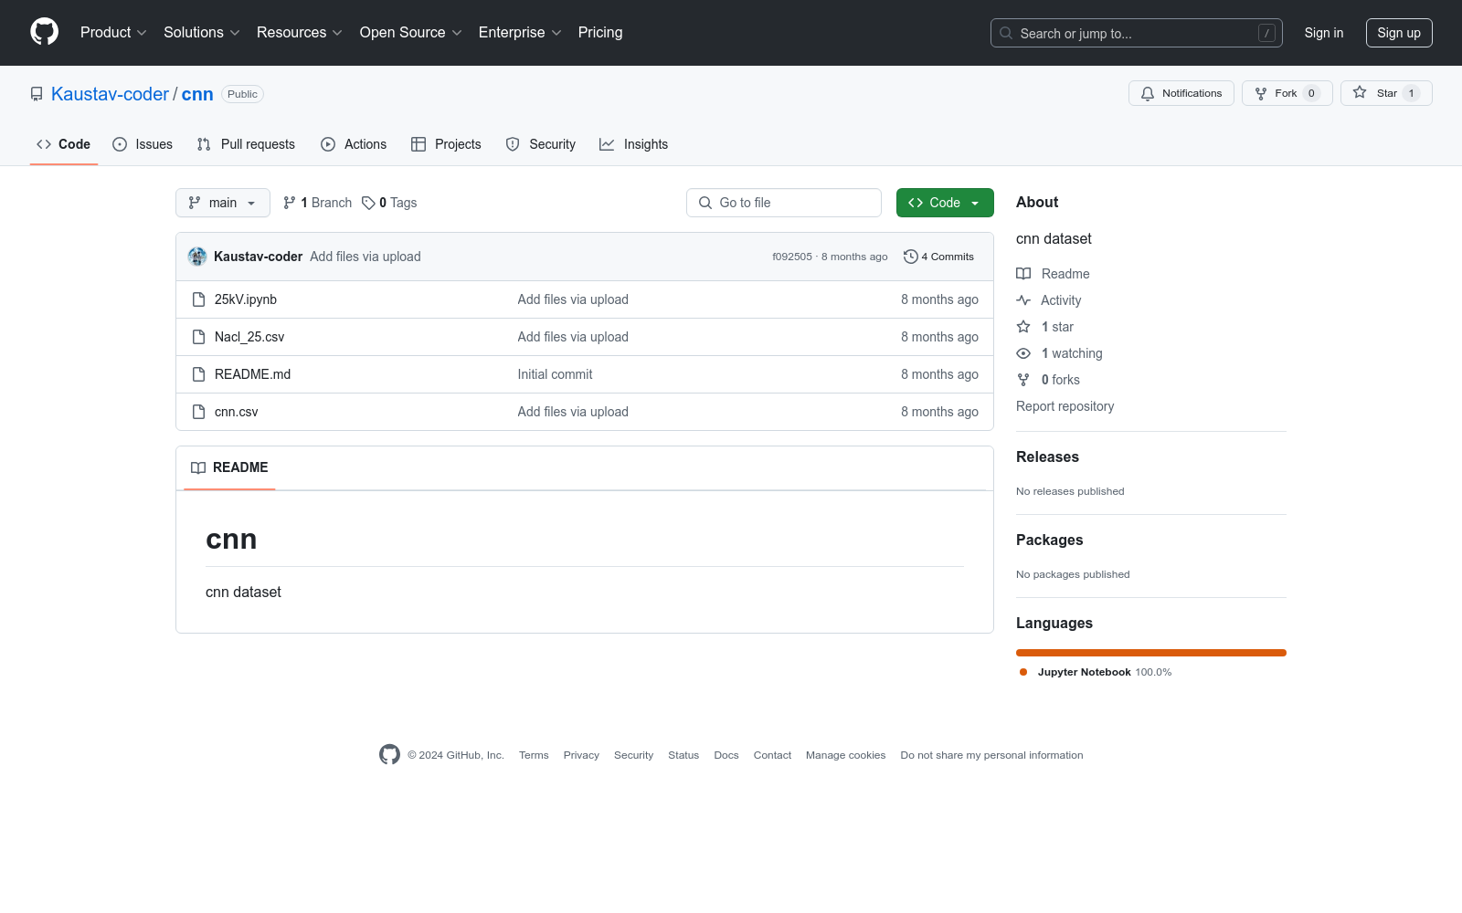The height and width of the screenshot is (913, 1462).
Task: Open the green Code dropdown button
Action: coord(945,203)
